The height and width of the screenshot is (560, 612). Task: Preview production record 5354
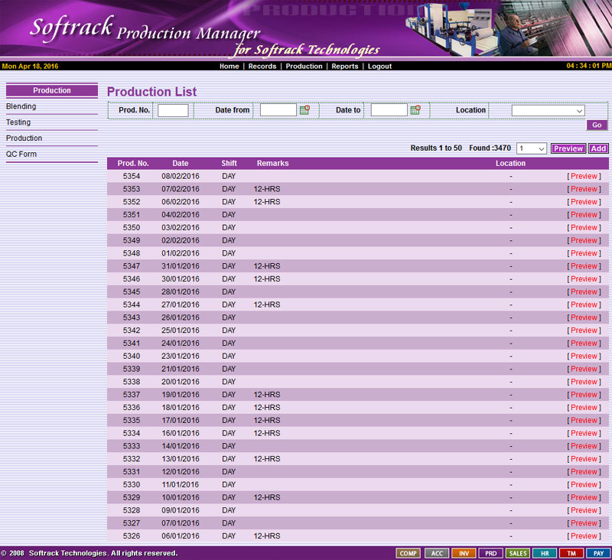pos(584,176)
